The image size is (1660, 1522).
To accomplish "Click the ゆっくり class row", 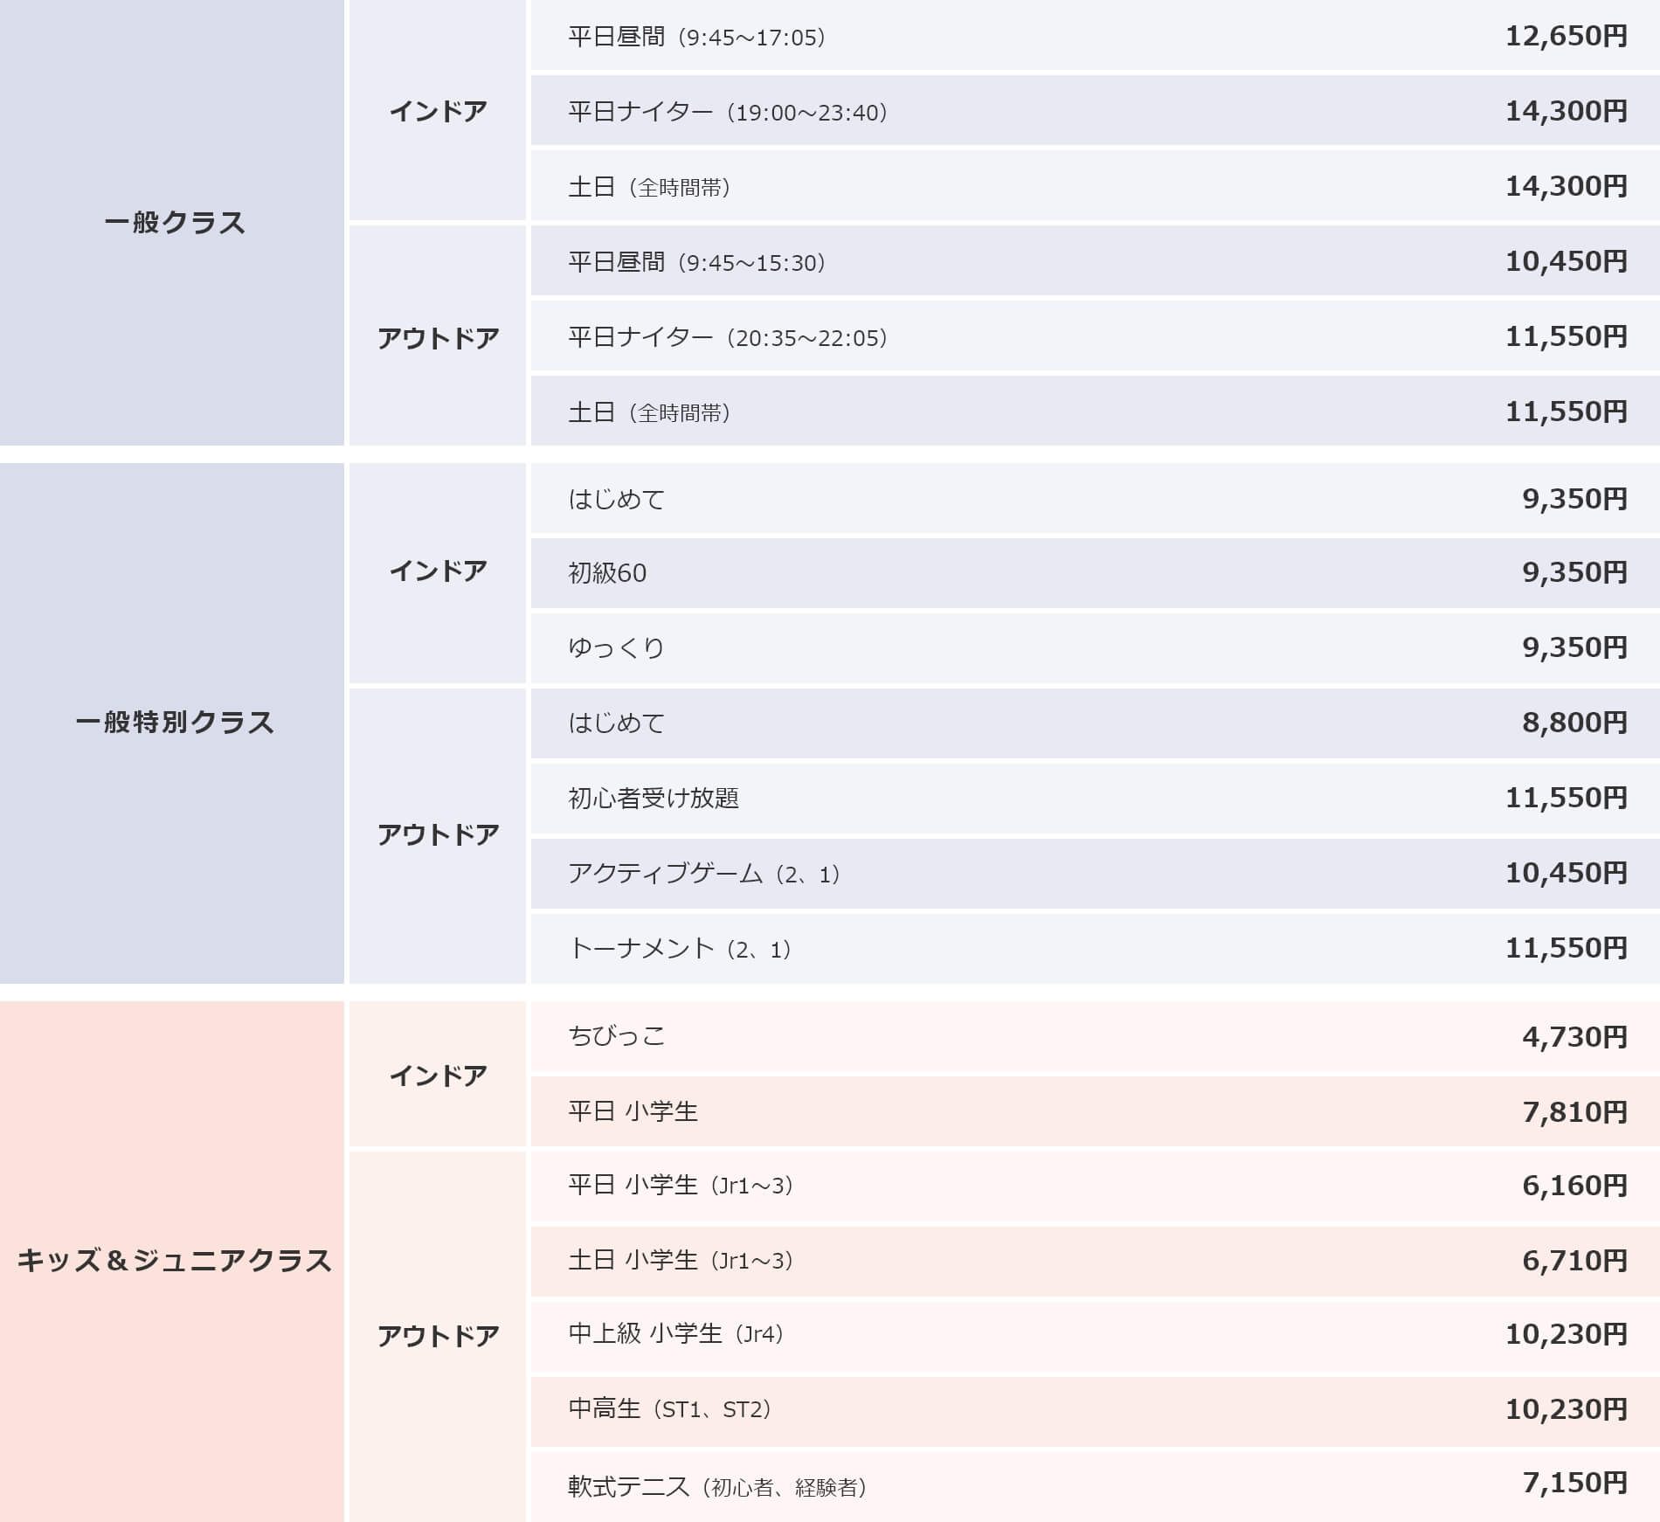I will click(x=616, y=648).
